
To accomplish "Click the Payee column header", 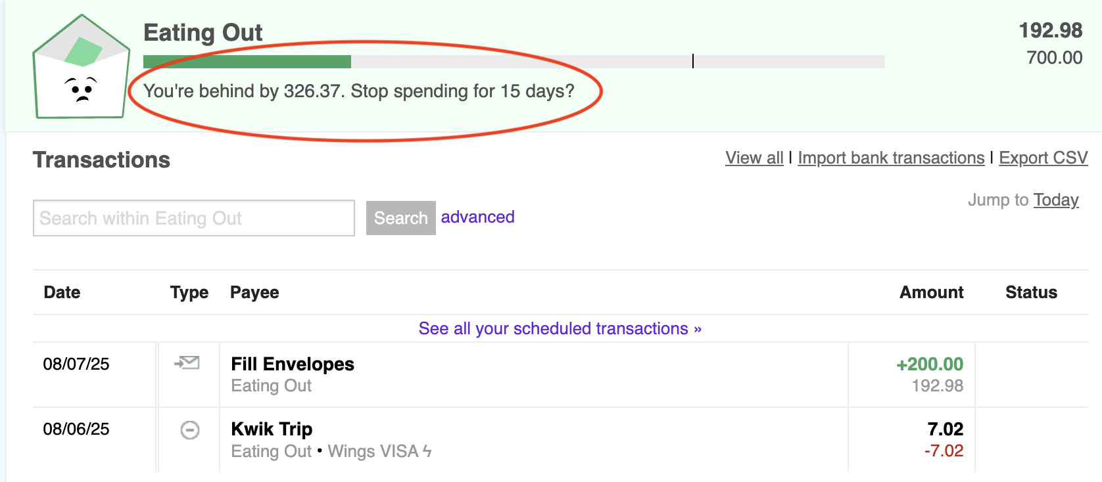I will point(254,292).
